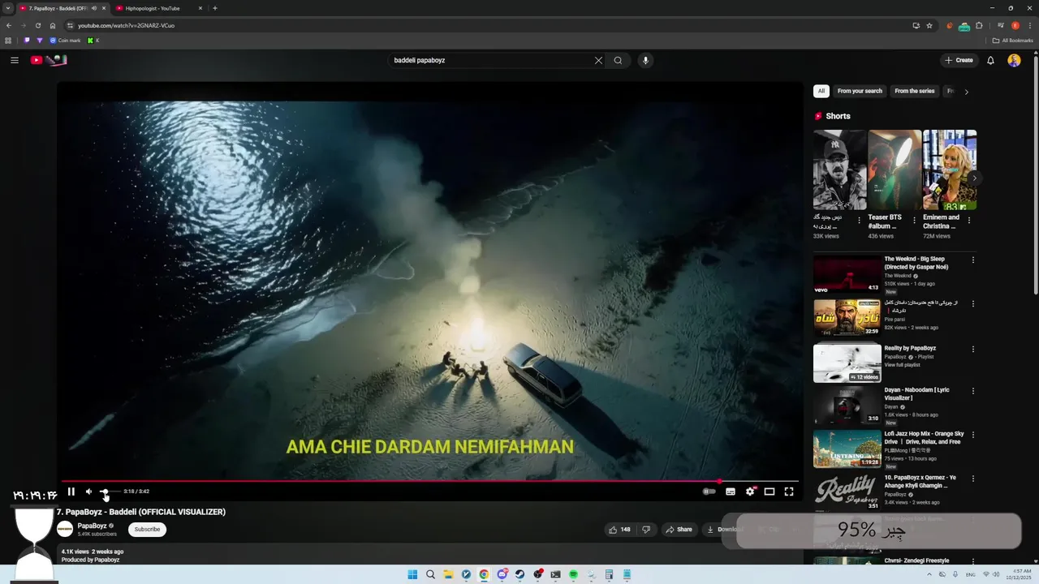The image size is (1039, 584).
Task: Select the All filter chip
Action: (821, 91)
